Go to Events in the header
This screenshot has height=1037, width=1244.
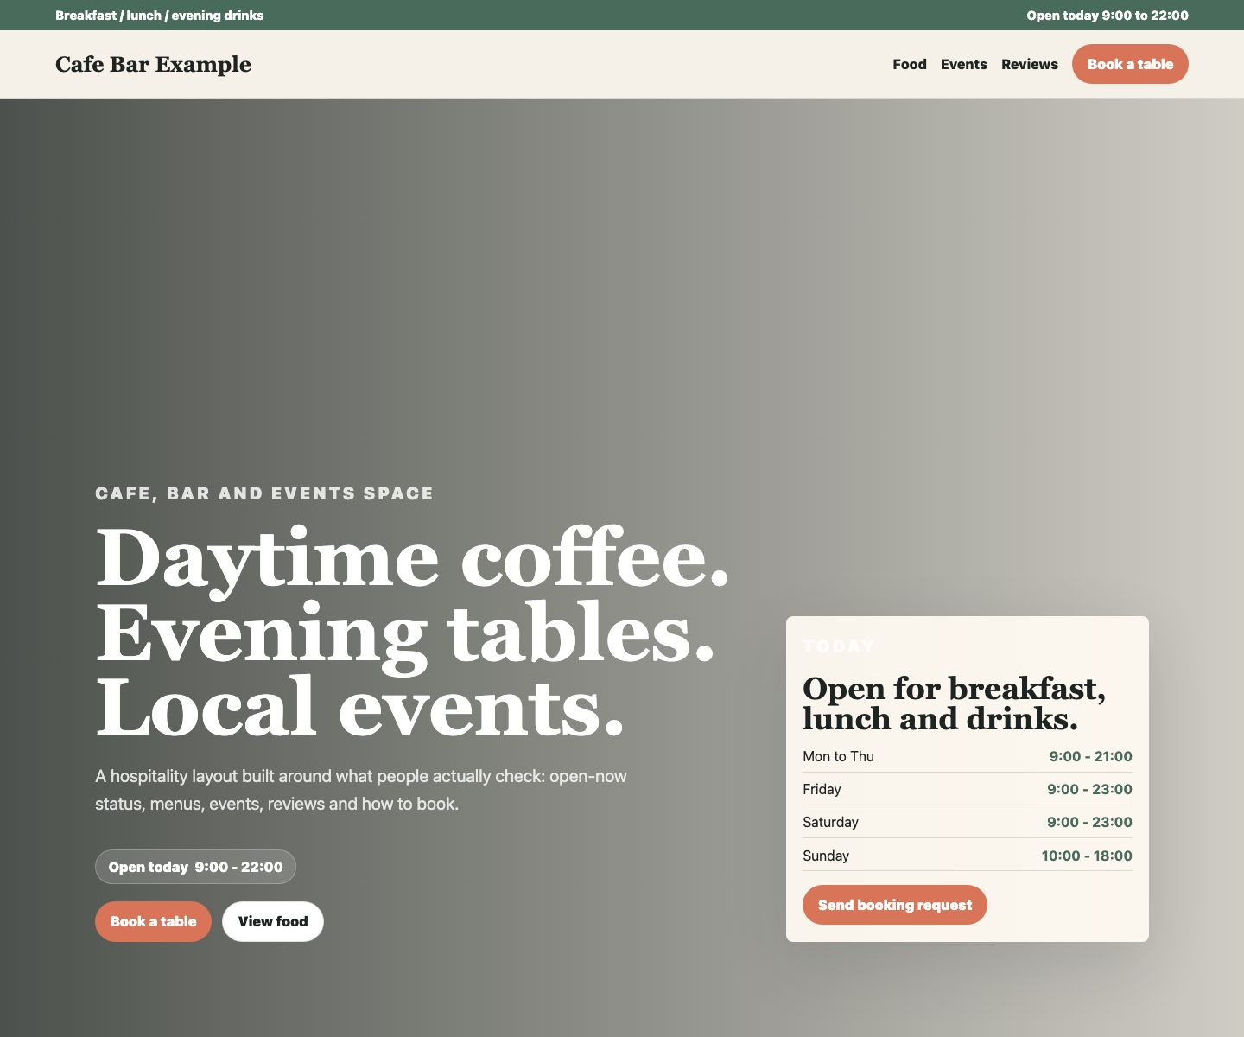(963, 64)
